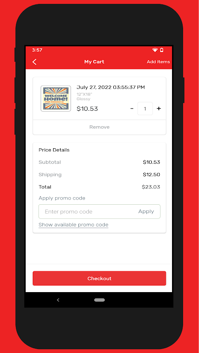Decrease quantity with the minus icon
Viewport: 199px width, 353px height.
(132, 109)
